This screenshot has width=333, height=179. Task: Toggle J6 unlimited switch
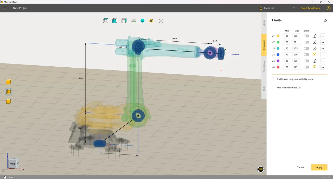pos(306,67)
